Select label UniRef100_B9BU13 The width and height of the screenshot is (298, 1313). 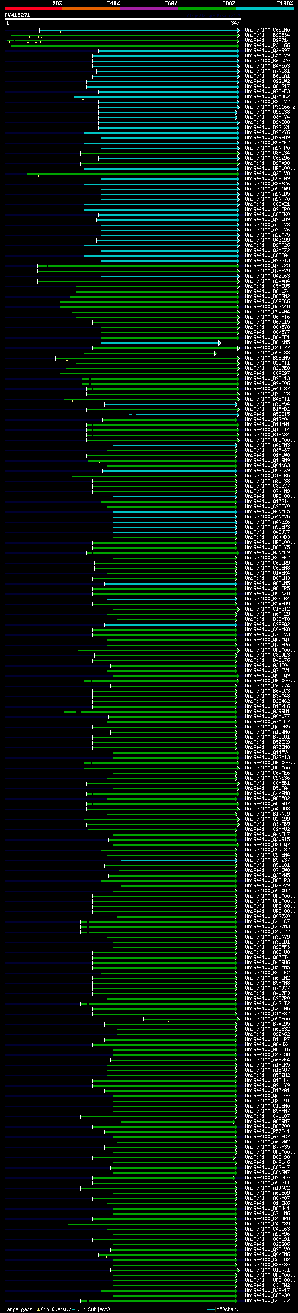[267, 379]
